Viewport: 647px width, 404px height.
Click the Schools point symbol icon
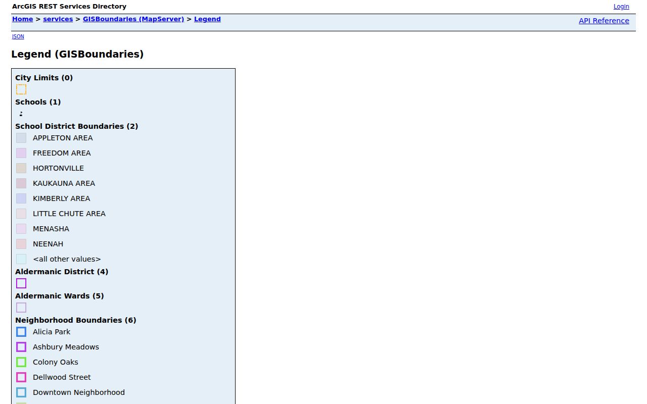point(21,114)
